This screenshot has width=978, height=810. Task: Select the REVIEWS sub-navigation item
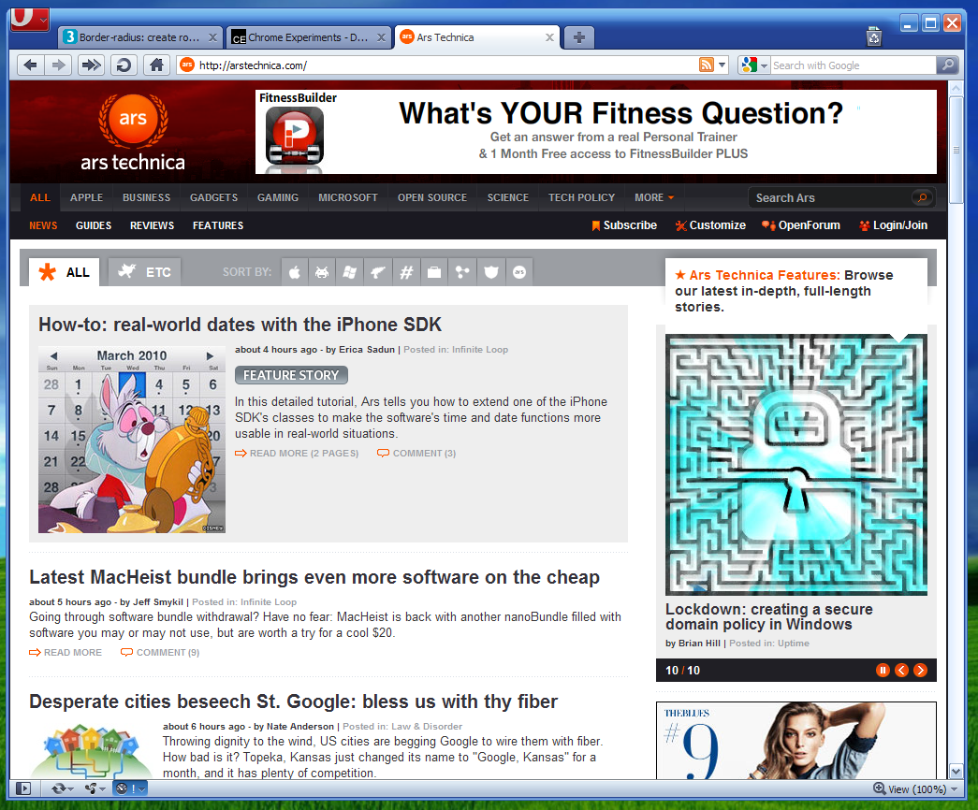[x=153, y=225]
